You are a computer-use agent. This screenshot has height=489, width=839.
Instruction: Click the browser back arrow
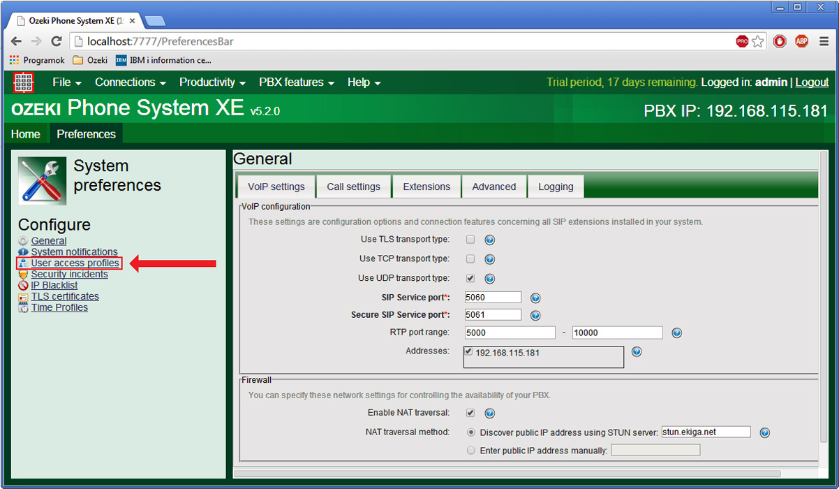coord(17,41)
